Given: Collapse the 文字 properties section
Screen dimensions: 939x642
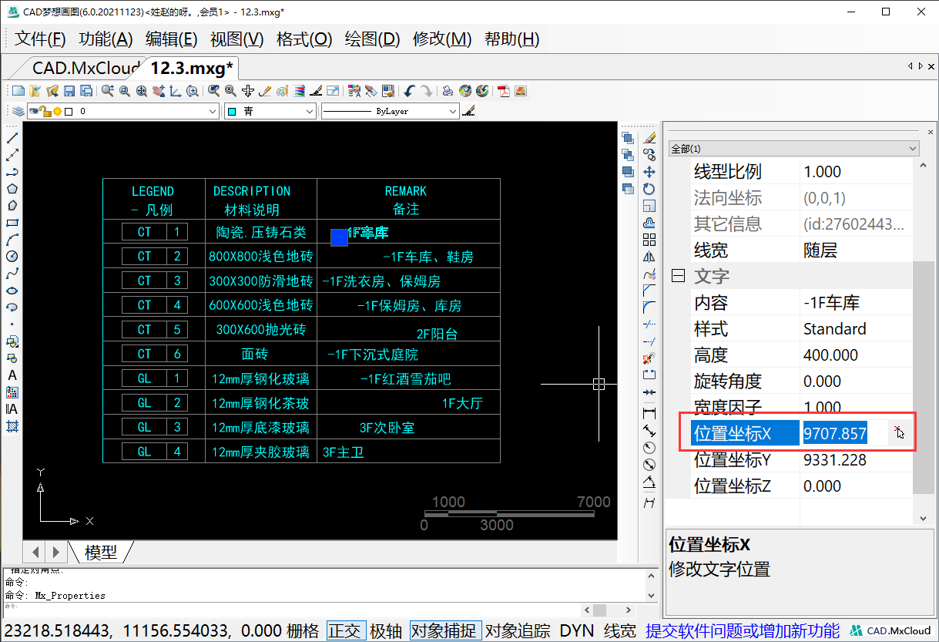Looking at the screenshot, I should point(679,276).
